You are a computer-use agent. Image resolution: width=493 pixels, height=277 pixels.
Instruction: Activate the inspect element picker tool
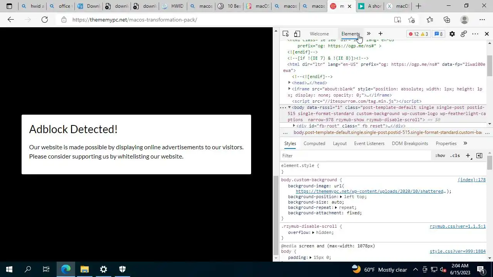coord(285,34)
